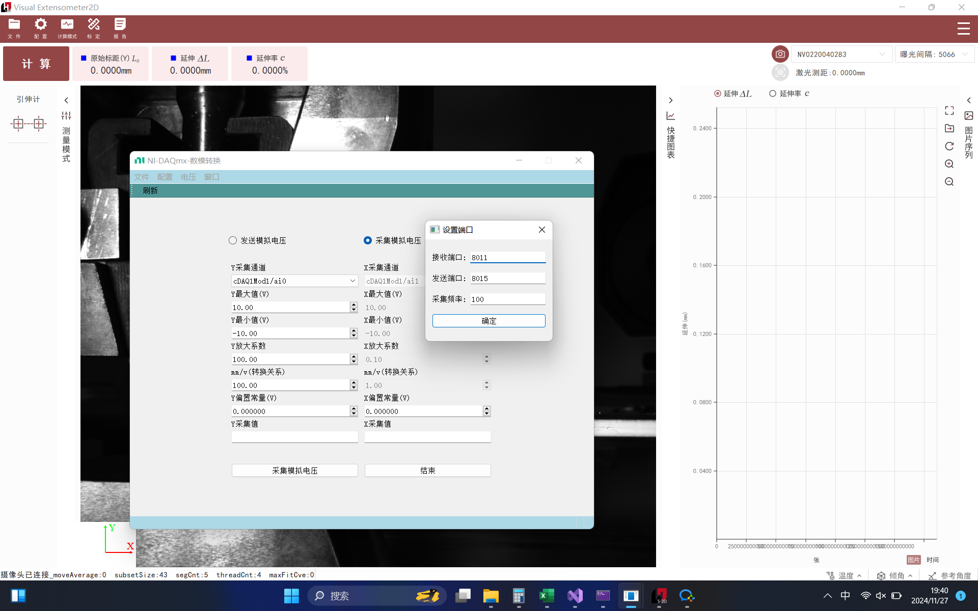Switch chart to 延伸率 e mode

pos(774,93)
